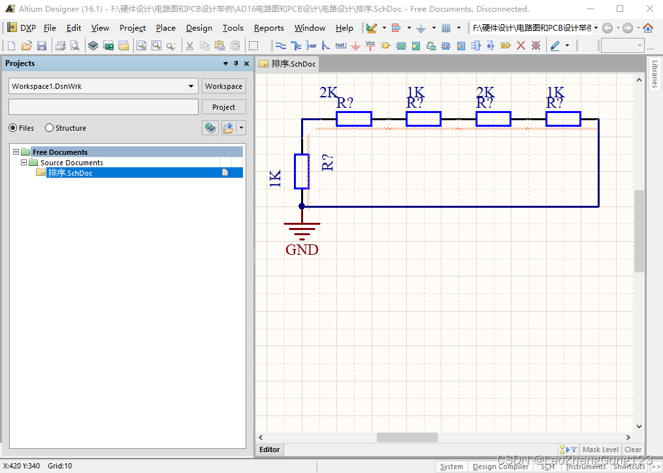Collapse the Free Documents tree node

tap(16, 152)
